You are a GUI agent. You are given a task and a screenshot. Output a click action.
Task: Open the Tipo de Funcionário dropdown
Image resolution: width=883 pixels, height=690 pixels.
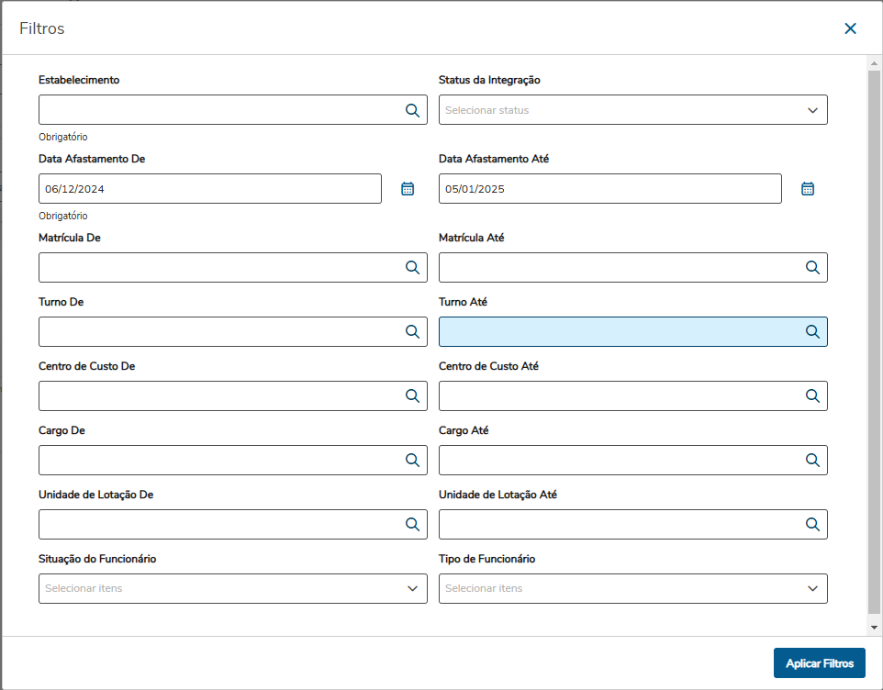click(812, 589)
